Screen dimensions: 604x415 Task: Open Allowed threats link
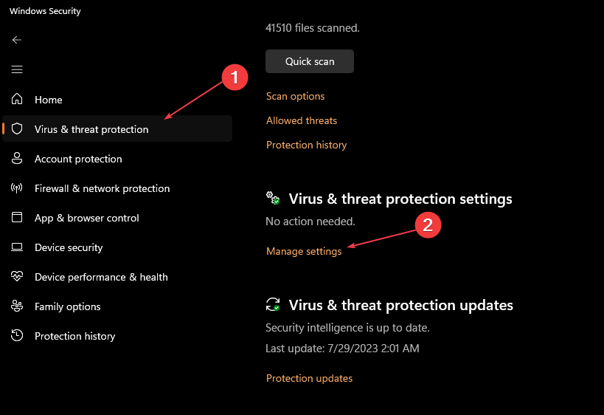302,120
